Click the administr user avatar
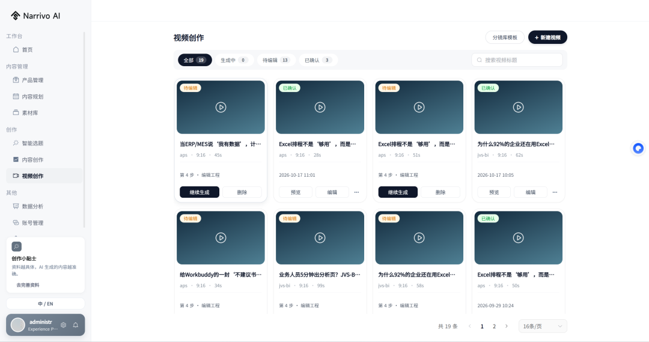 pos(18,325)
